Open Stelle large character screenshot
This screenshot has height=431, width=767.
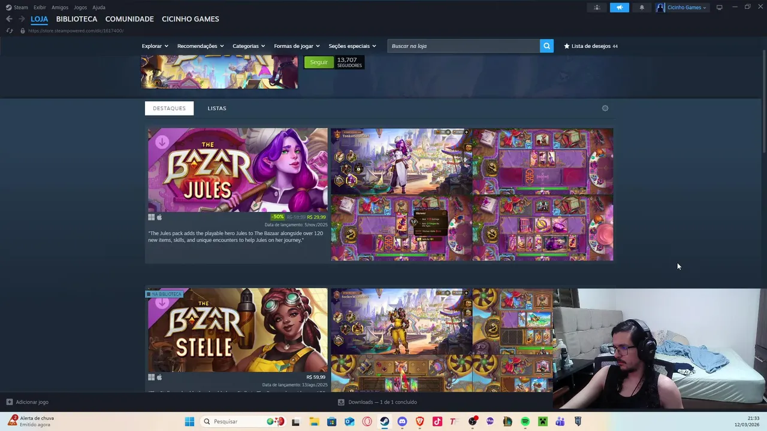tap(401, 321)
